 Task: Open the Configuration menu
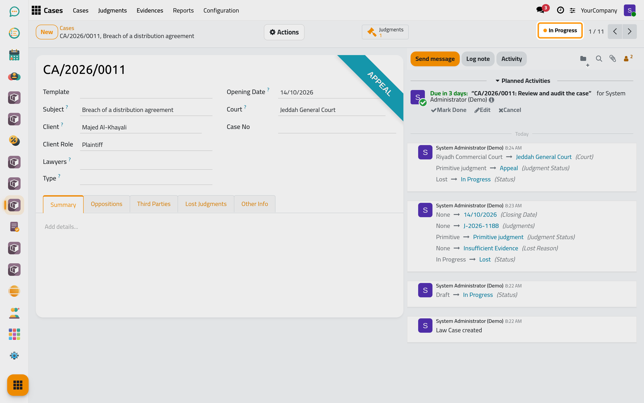(x=221, y=10)
